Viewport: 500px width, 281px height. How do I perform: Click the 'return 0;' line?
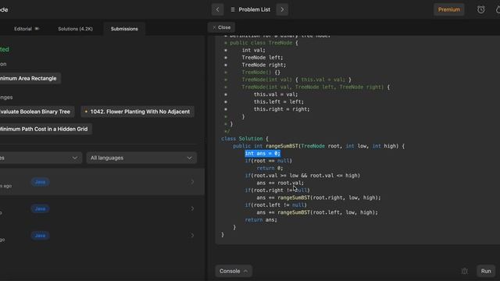click(270, 168)
